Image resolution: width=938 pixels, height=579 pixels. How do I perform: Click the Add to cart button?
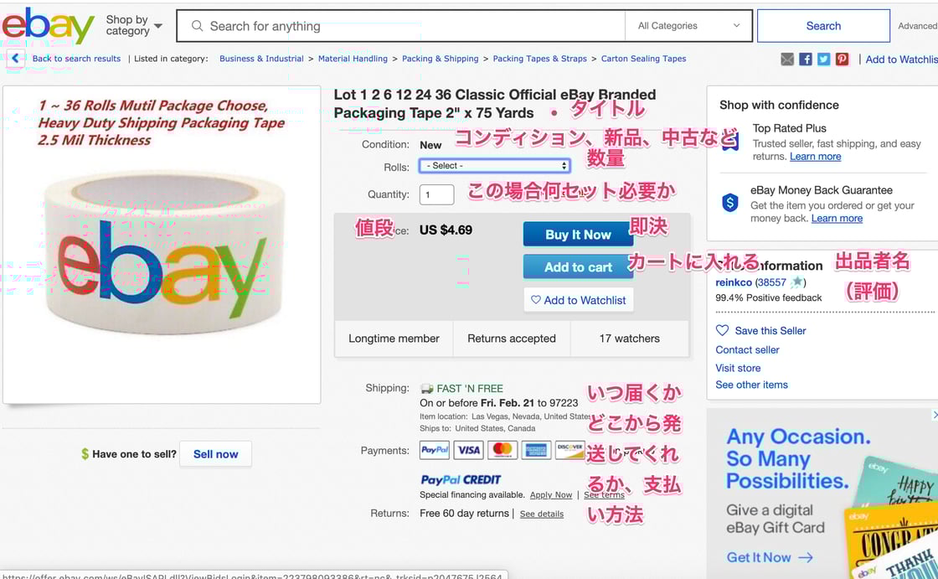[578, 267]
